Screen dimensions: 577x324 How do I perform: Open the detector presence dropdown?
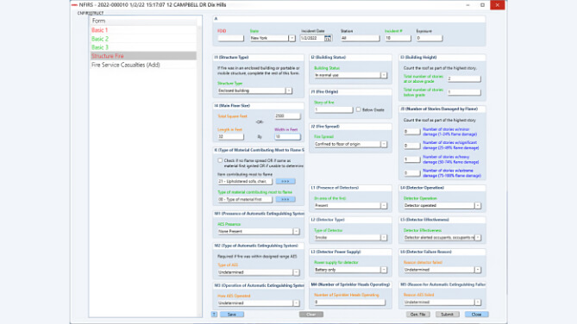click(384, 206)
